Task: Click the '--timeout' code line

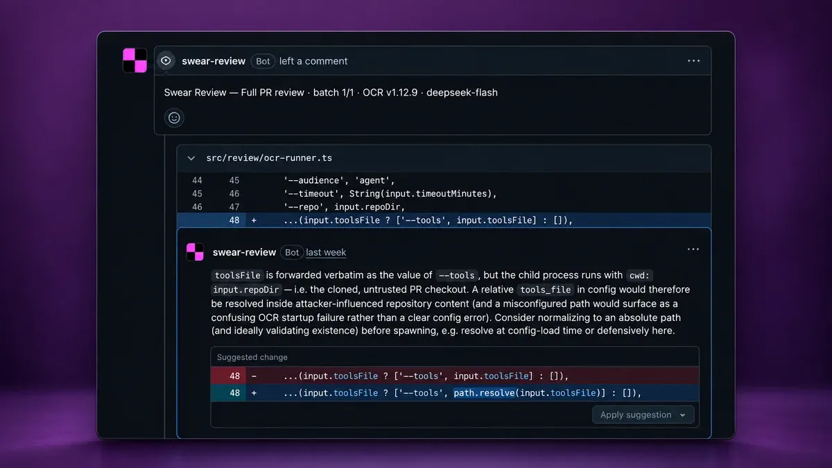Action: (390, 193)
